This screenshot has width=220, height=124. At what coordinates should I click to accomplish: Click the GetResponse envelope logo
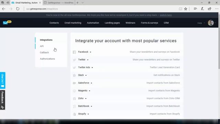coord(7,22)
